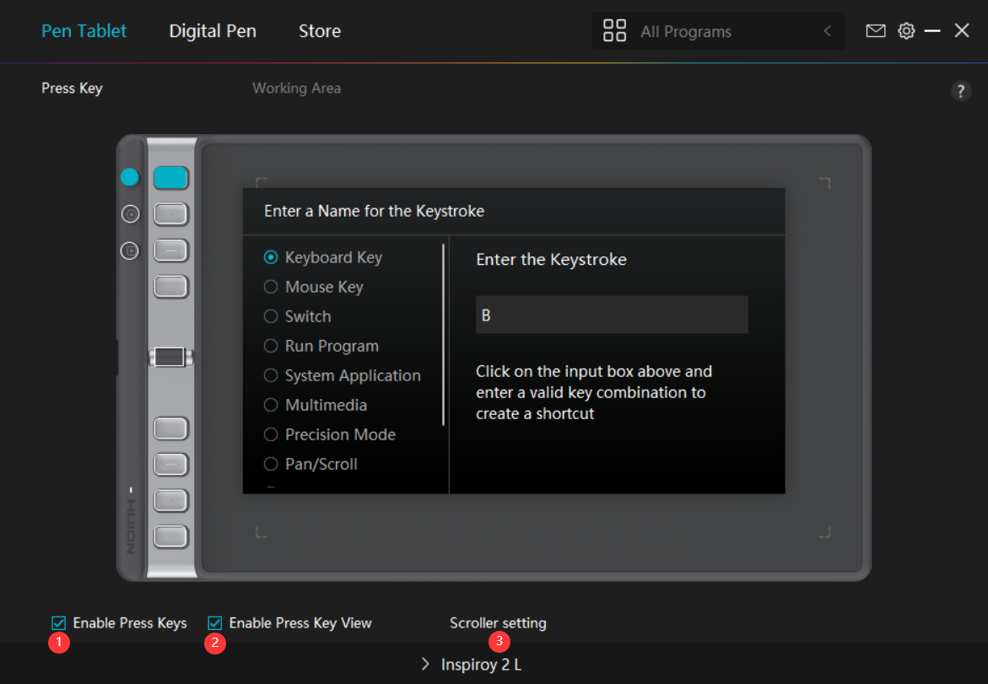Open the settings gear icon
Image resolution: width=988 pixels, height=684 pixels.
pyautogui.click(x=906, y=31)
